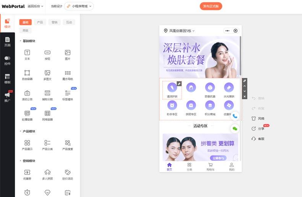Screen dimensions: 302x197
Task: Select the 魔方导航 navigation module
Action: pos(68,74)
